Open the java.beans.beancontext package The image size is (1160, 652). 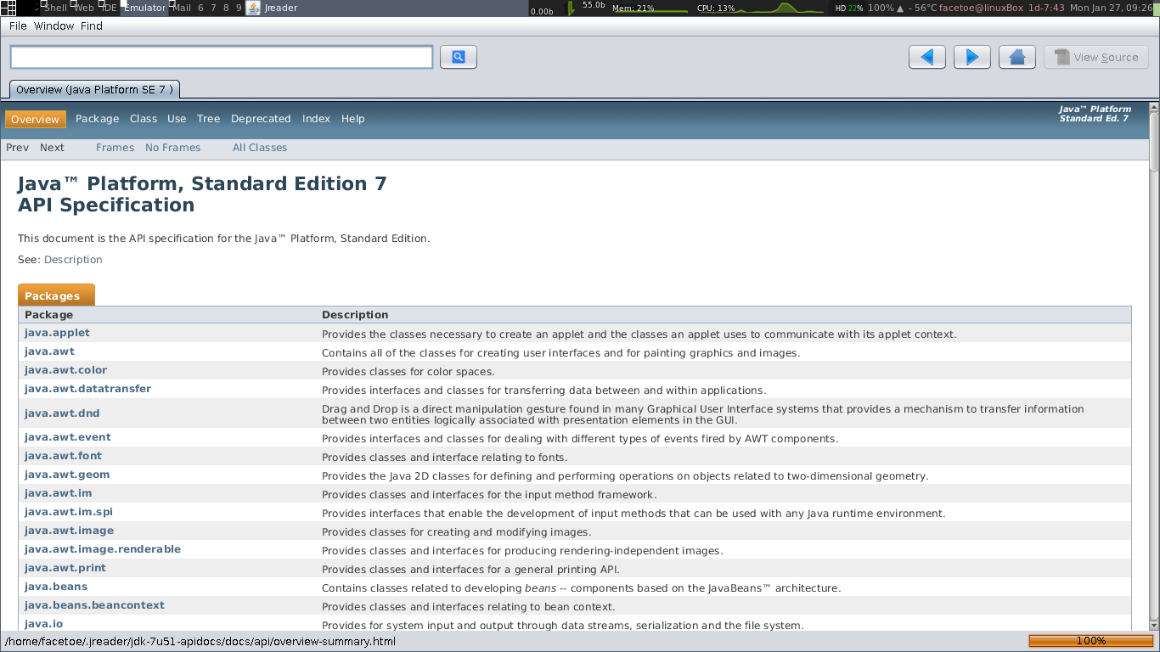[94, 605]
